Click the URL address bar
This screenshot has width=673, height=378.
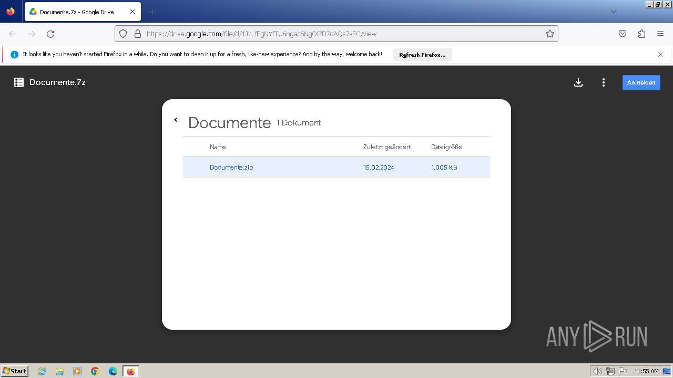click(336, 34)
